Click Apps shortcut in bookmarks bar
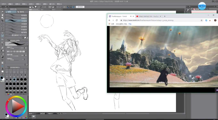This screenshot has width=218, height=120. (x=111, y=24)
